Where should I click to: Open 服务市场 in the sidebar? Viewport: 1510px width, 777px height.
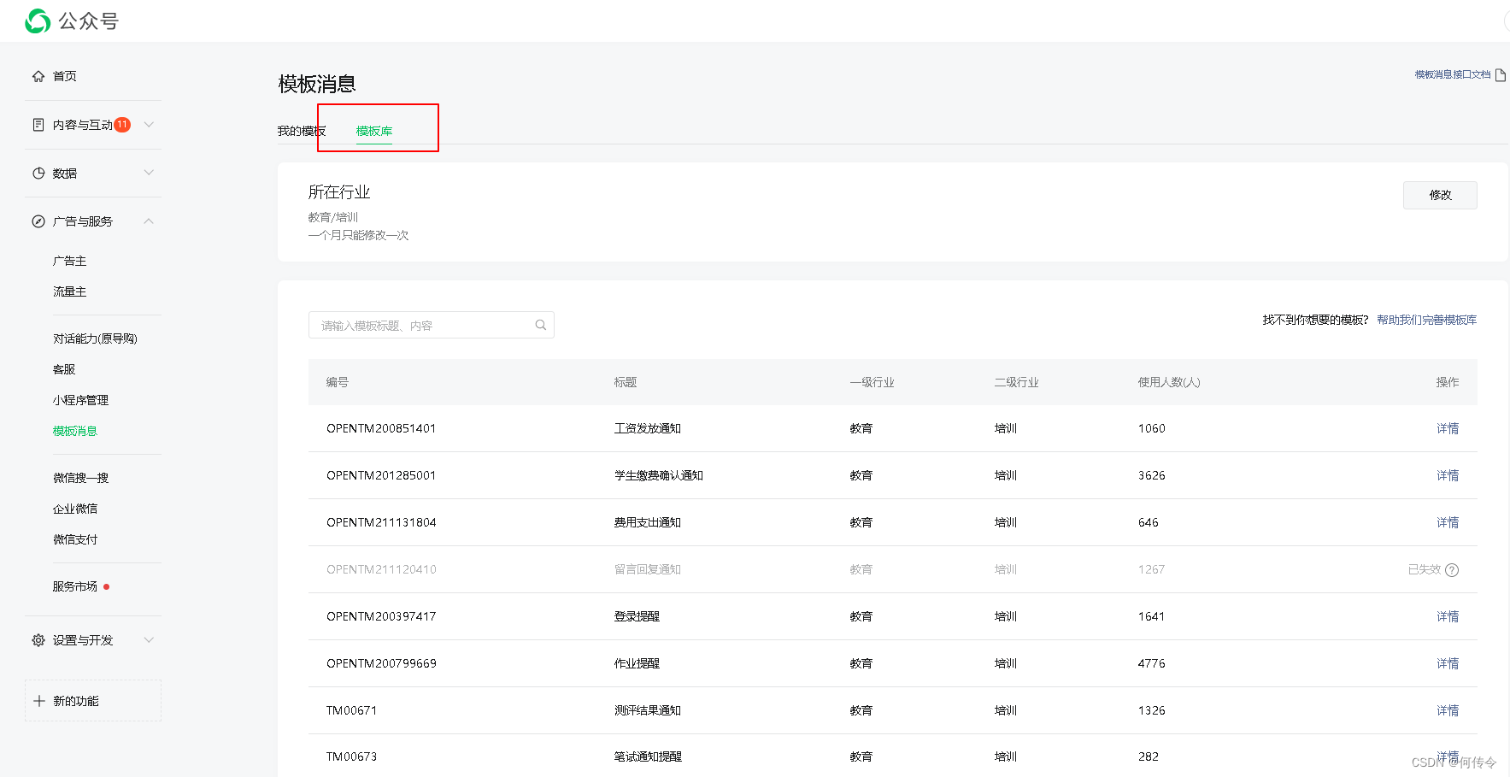point(75,586)
